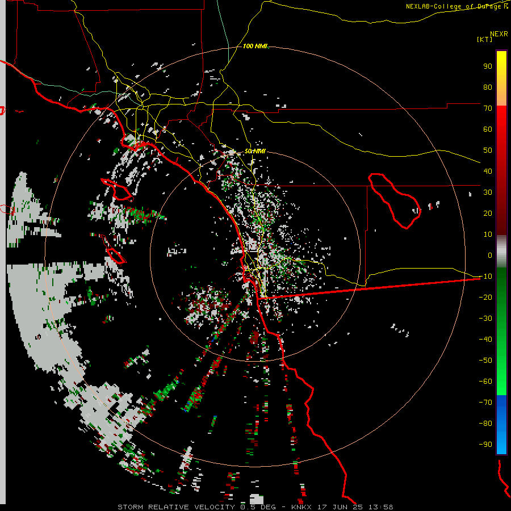Select the KNKX radar site identifier

pos(301,507)
